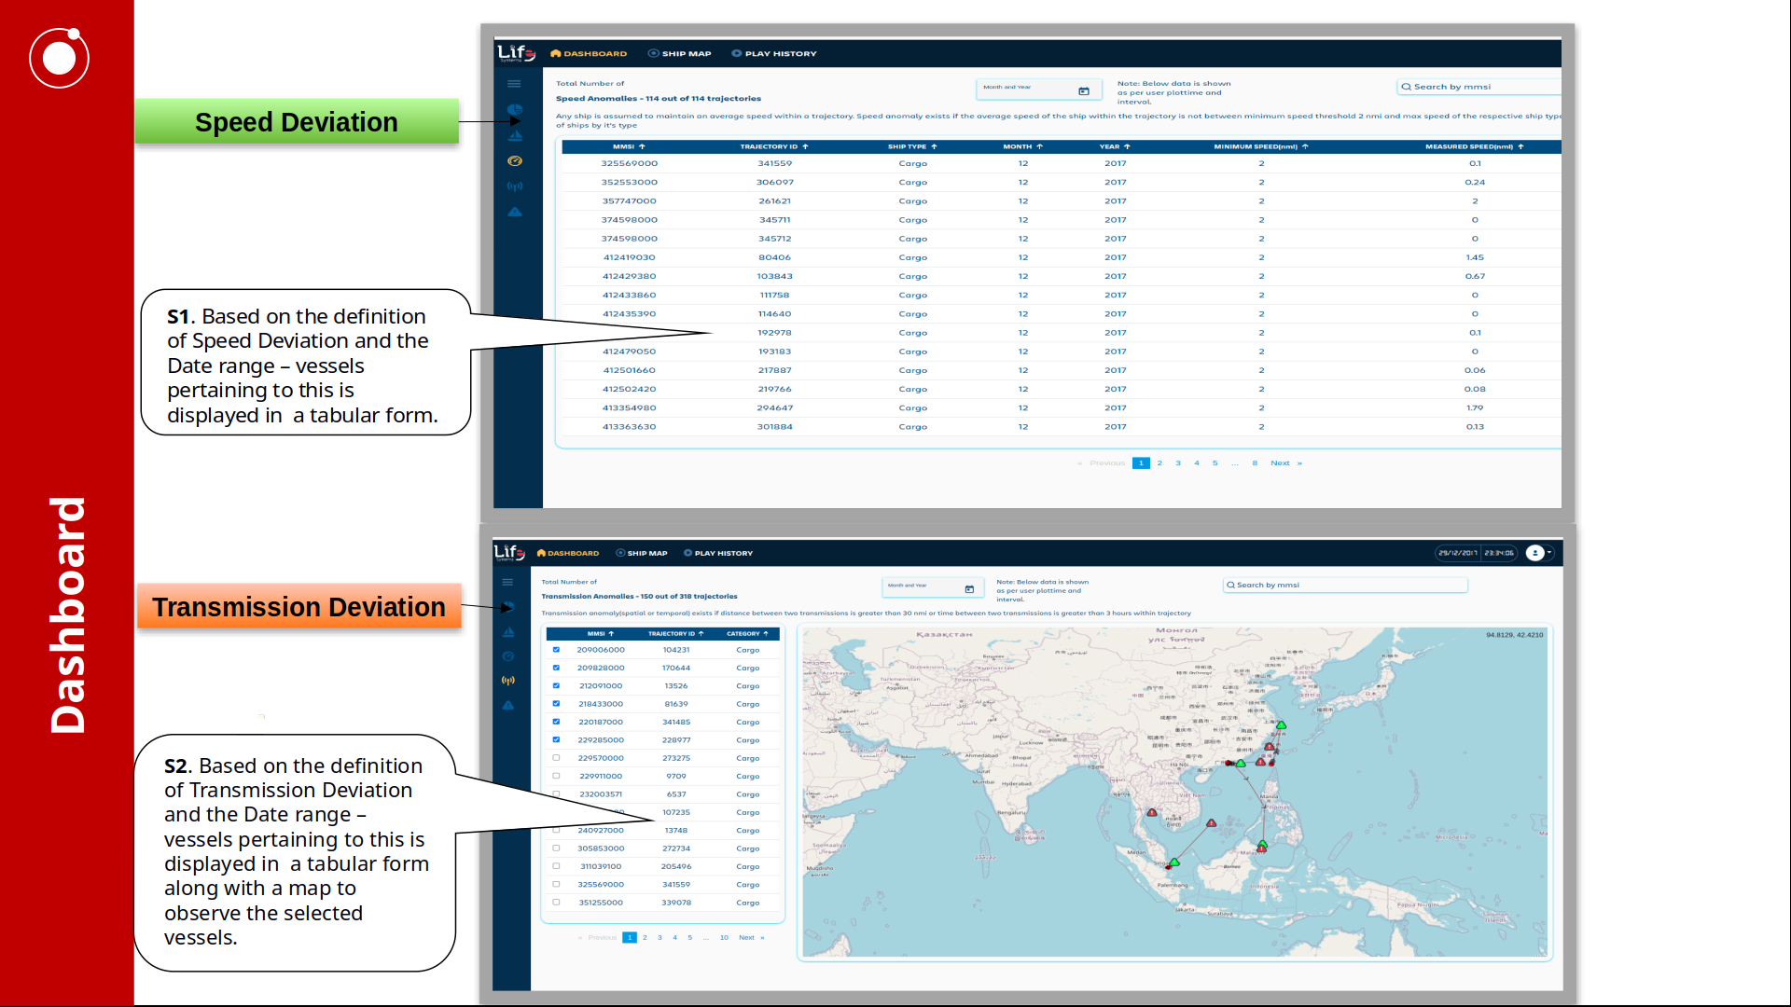The width and height of the screenshot is (1791, 1007).
Task: Tick the checkbox for MMSI 229570000
Action: [x=556, y=758]
